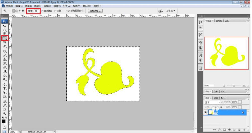Open the Color panel options menu

(248, 92)
